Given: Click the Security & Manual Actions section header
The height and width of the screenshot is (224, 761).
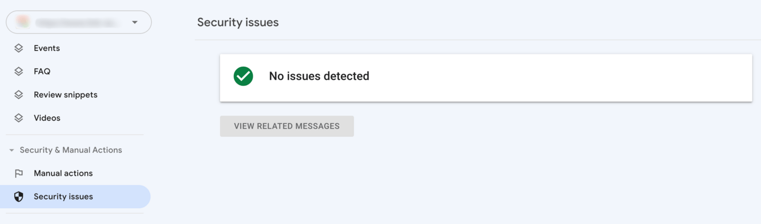Looking at the screenshot, I should [71, 150].
